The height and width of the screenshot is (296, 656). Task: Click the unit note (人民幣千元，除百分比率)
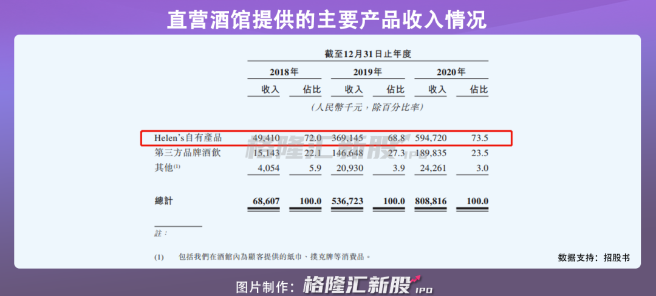[x=367, y=108]
